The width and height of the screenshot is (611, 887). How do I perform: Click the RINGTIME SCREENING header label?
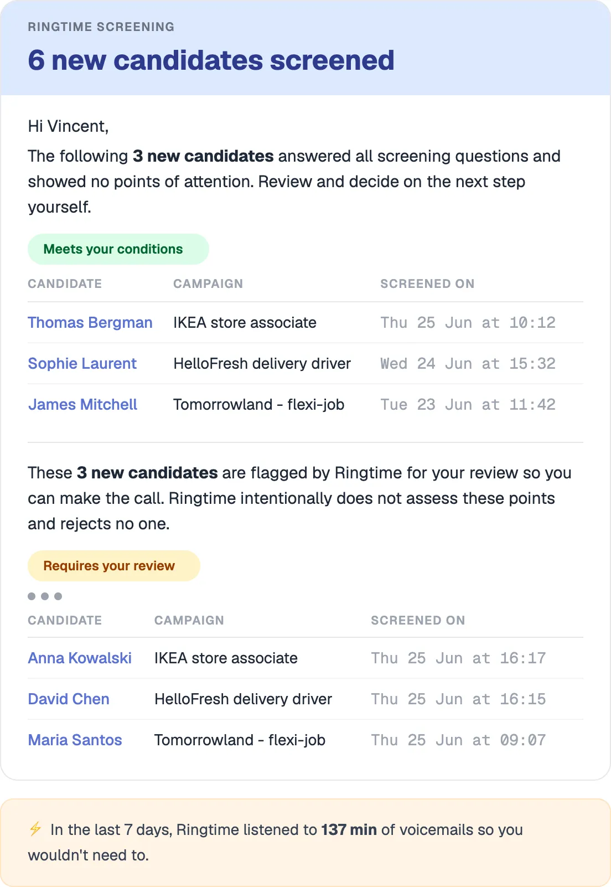coord(101,27)
